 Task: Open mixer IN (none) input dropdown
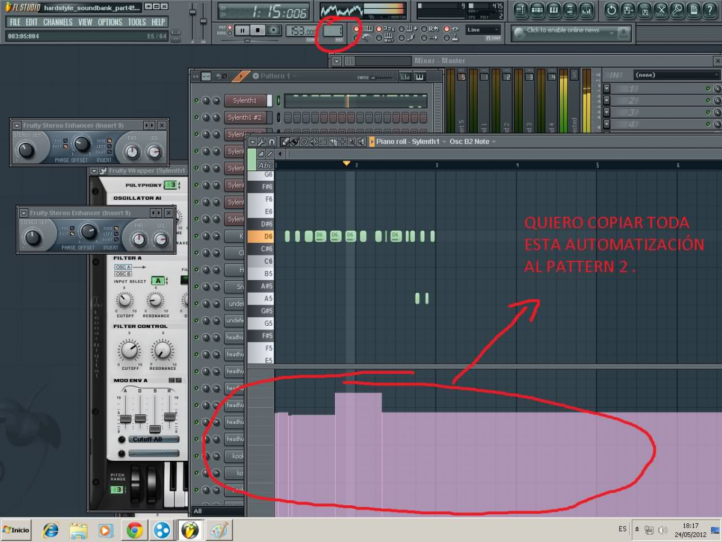[x=676, y=75]
